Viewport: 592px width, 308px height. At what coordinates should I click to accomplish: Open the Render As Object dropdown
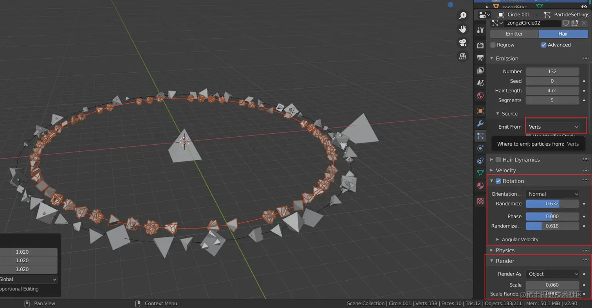click(x=553, y=274)
